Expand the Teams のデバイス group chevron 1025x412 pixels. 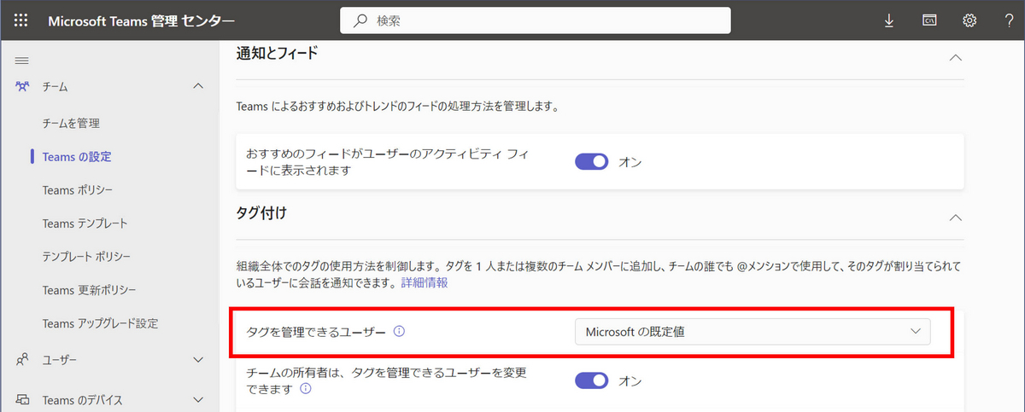(198, 399)
